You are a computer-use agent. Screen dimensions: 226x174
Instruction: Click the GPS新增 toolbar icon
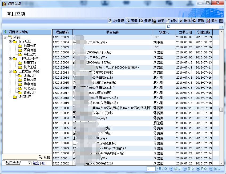click(109, 21)
